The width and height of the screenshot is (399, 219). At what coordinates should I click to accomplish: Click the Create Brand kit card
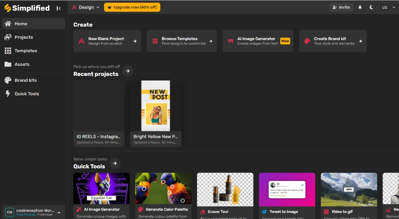click(x=332, y=41)
